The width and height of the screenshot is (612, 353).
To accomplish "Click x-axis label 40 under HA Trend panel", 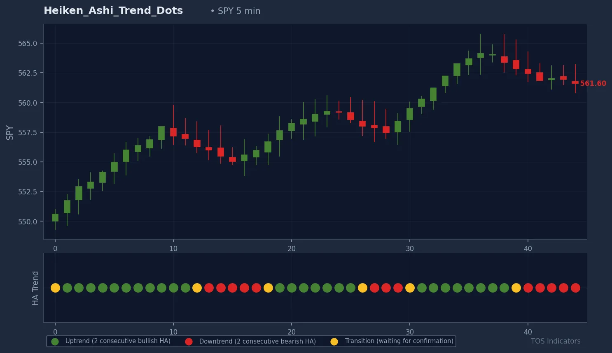I will click(528, 332).
